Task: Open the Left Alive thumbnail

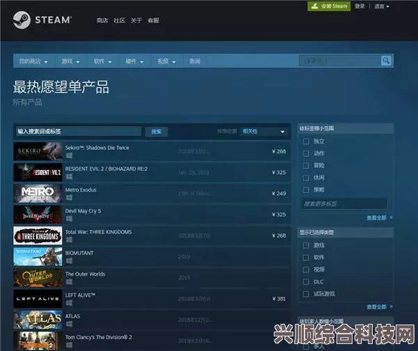Action: tap(38, 299)
